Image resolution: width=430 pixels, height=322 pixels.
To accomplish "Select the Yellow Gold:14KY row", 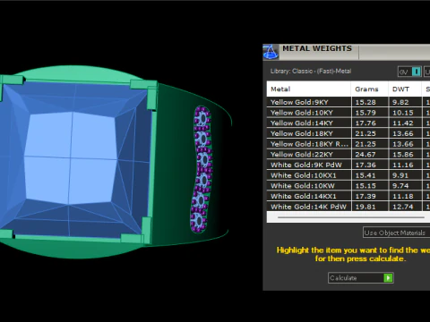I will click(348, 123).
